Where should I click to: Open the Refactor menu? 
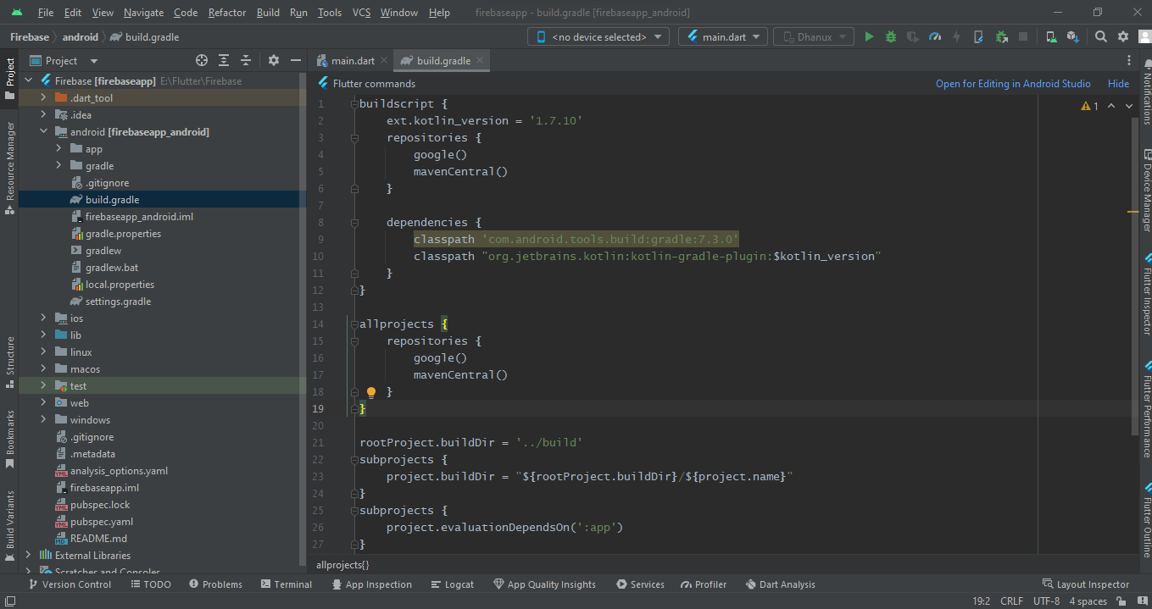click(x=227, y=13)
